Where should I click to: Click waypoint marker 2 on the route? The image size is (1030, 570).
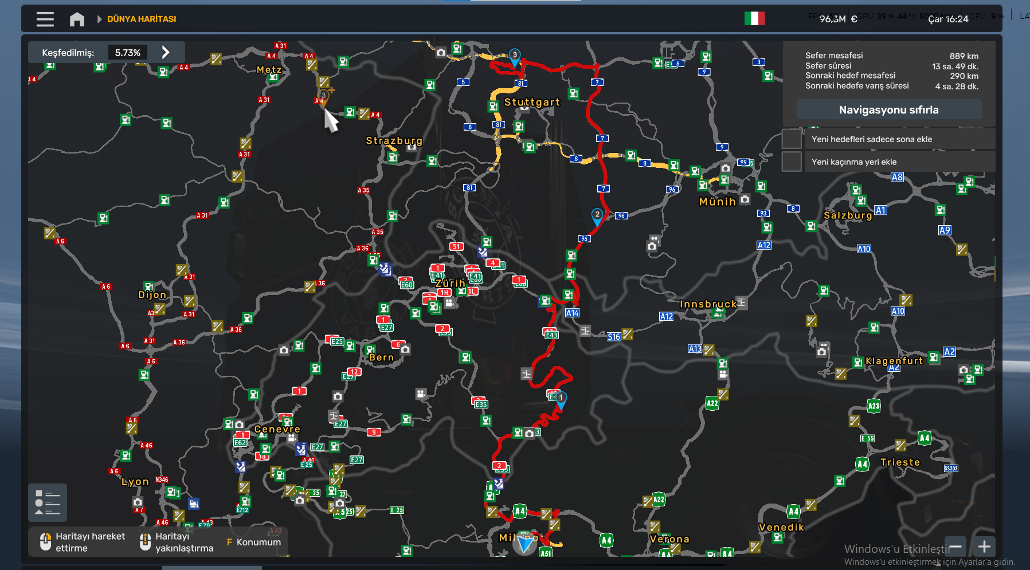pyautogui.click(x=597, y=215)
